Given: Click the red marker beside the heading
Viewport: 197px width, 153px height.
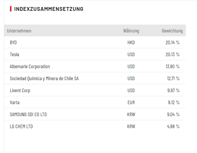Looking at the screenshot, I should tap(11, 9).
